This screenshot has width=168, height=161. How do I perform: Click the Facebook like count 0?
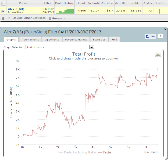(161, 36)
